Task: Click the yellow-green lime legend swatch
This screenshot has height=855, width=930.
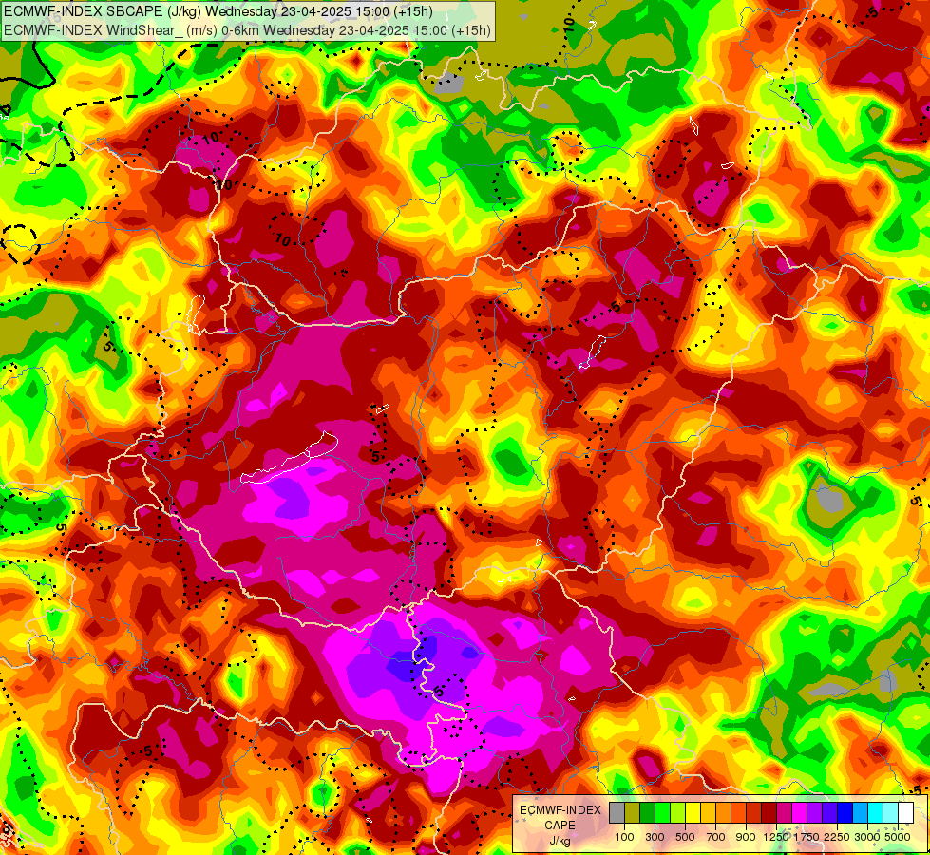Action: coord(678,813)
